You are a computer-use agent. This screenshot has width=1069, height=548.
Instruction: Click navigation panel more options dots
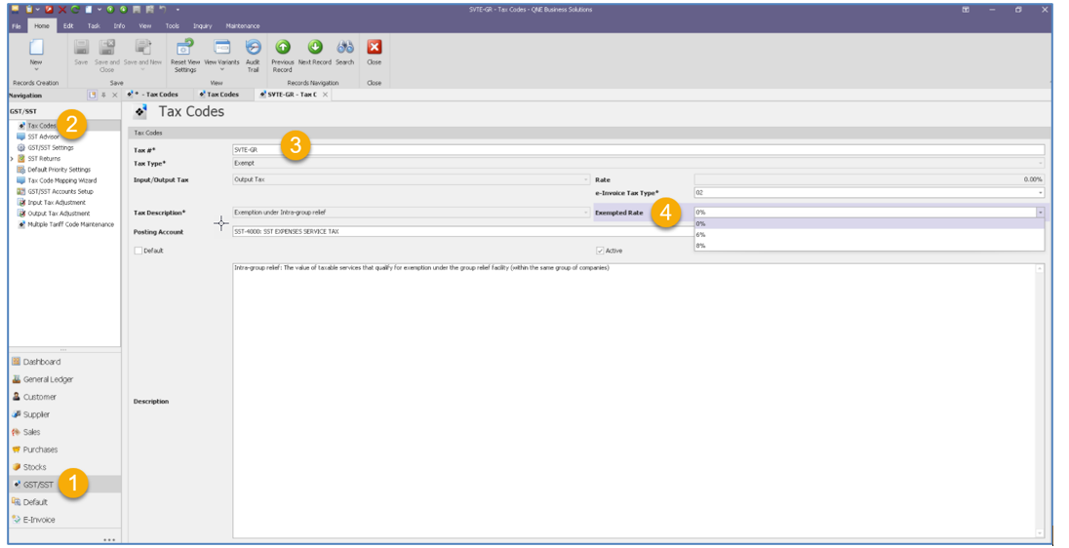[x=109, y=539]
